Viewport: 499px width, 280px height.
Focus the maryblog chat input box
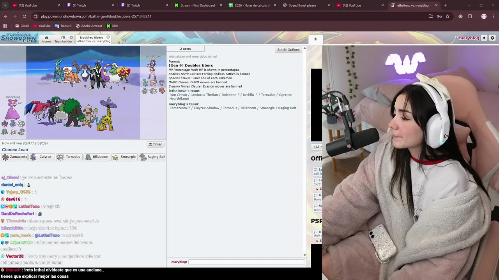pos(246,262)
